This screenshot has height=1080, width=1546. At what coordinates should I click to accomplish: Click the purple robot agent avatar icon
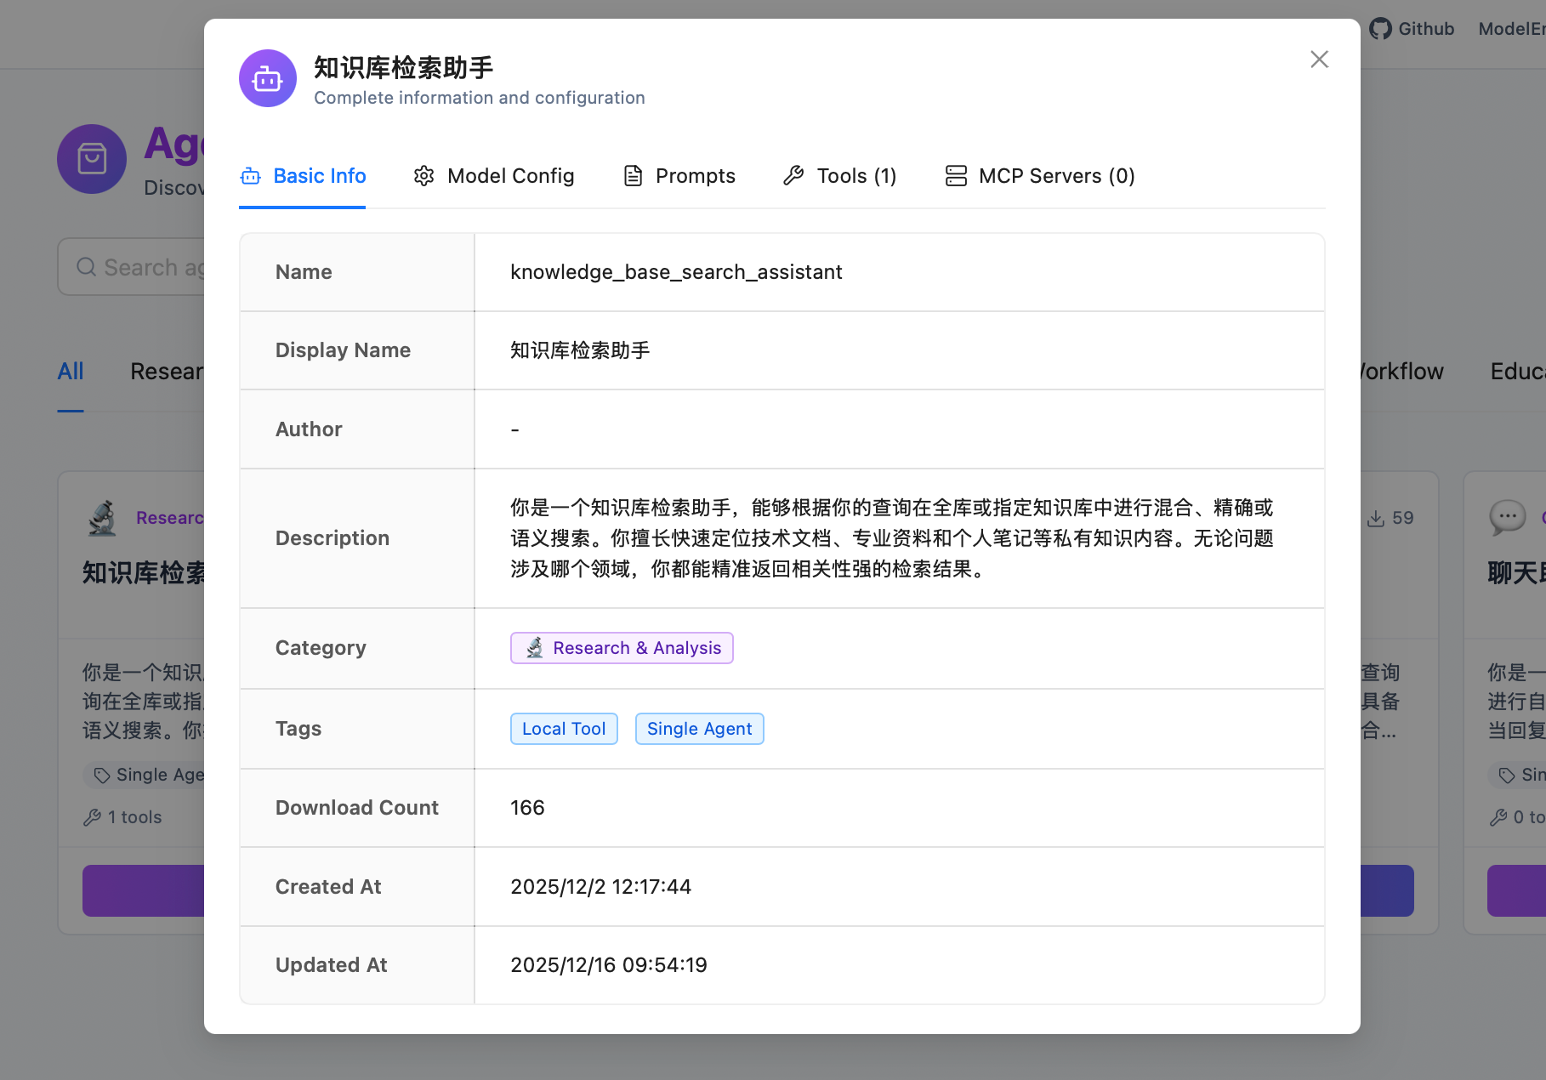268,78
